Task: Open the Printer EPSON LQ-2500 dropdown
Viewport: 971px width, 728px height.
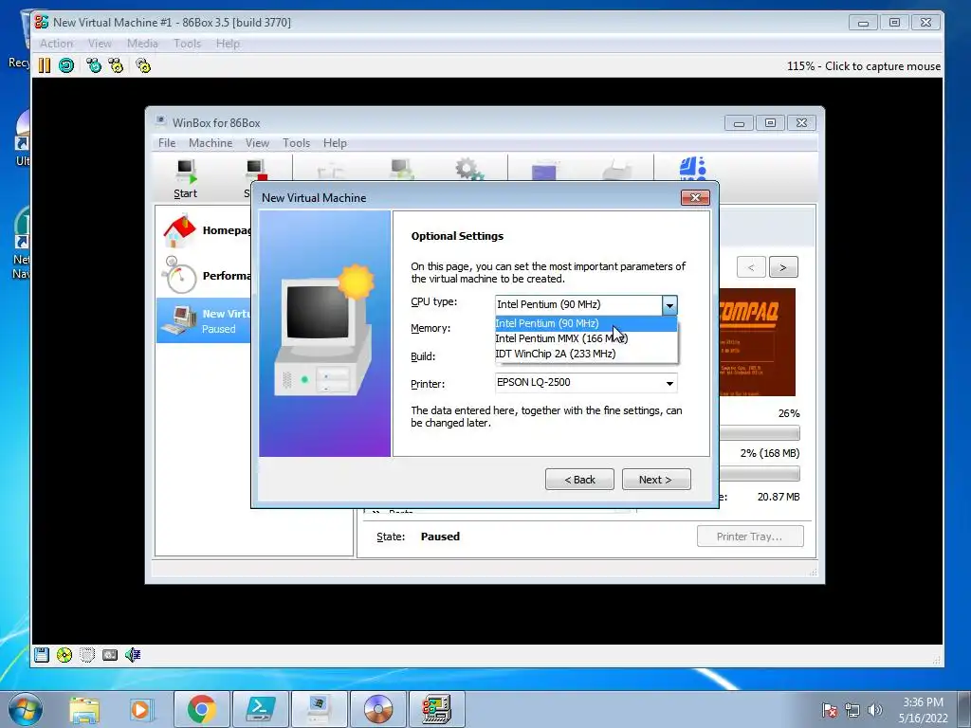Action: [x=586, y=383]
